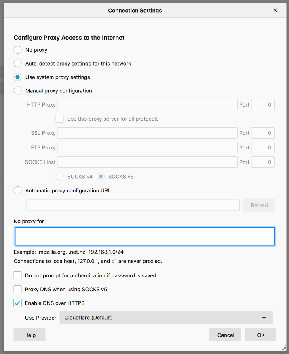Uncheck Enable DNS over HTTPS

pos(17,303)
